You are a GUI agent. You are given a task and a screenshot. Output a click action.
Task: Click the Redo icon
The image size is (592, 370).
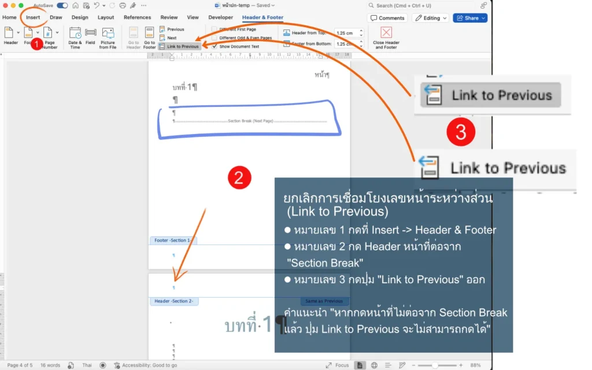[x=112, y=5]
